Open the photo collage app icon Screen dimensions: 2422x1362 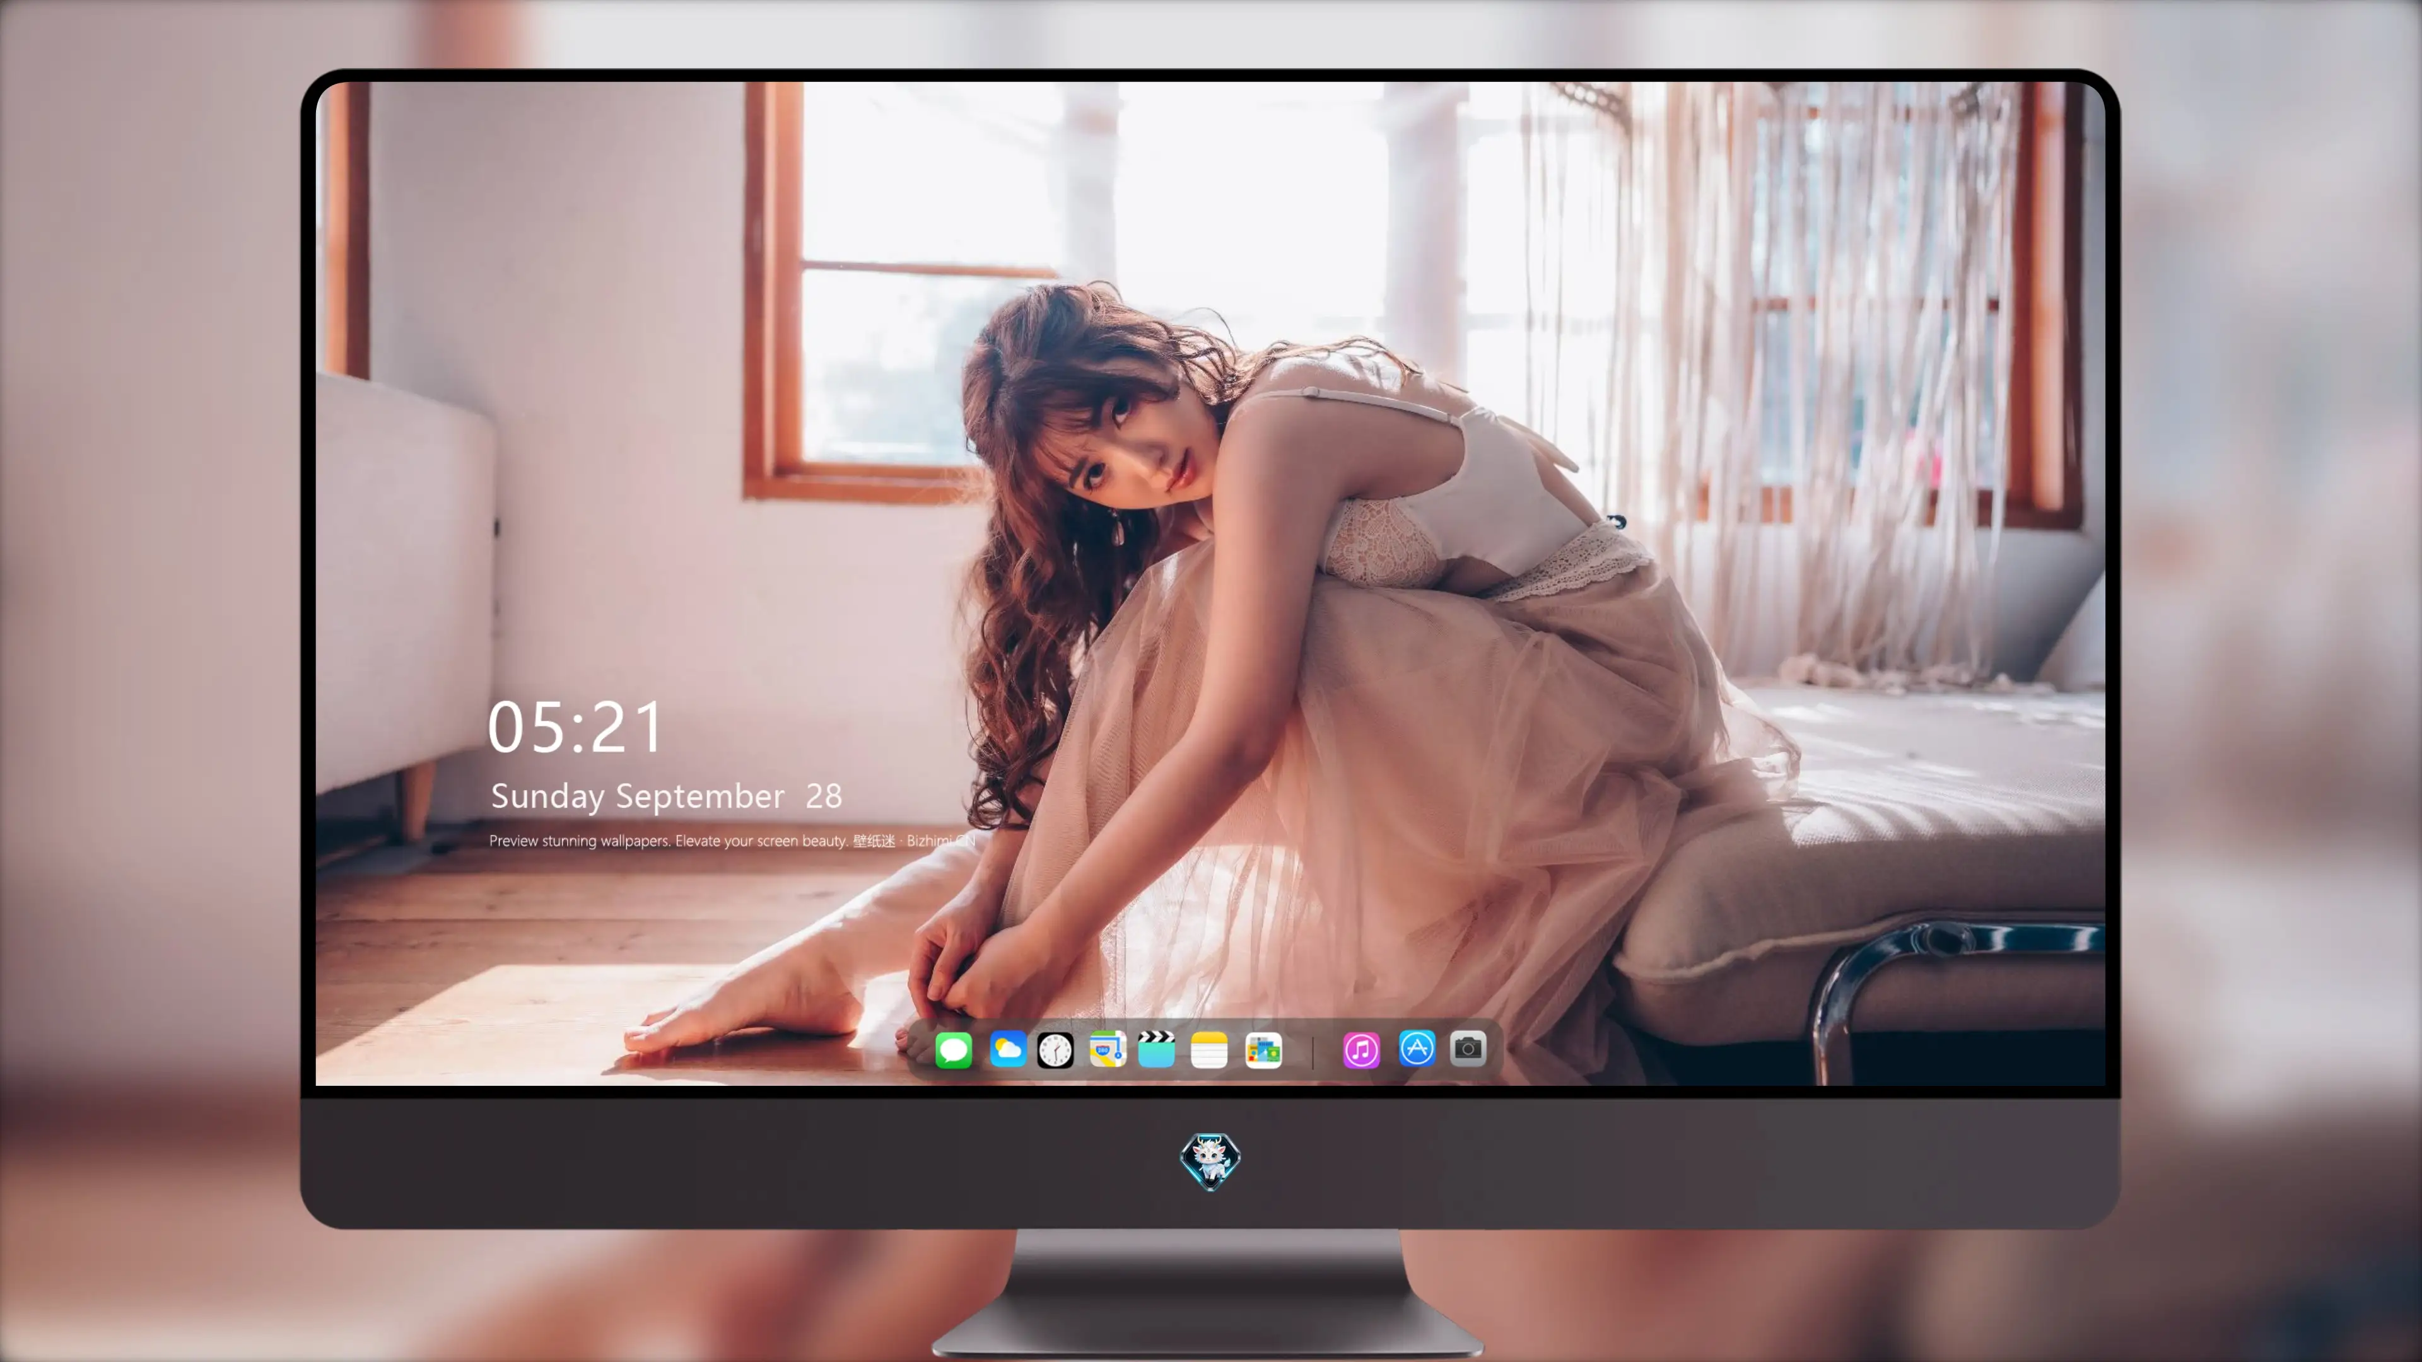click(1263, 1050)
